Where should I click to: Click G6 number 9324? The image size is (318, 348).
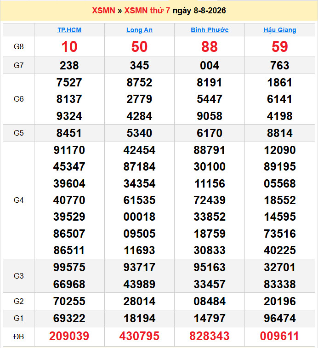tap(69, 116)
